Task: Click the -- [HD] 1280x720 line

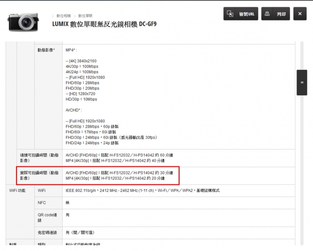Action: 80,94
